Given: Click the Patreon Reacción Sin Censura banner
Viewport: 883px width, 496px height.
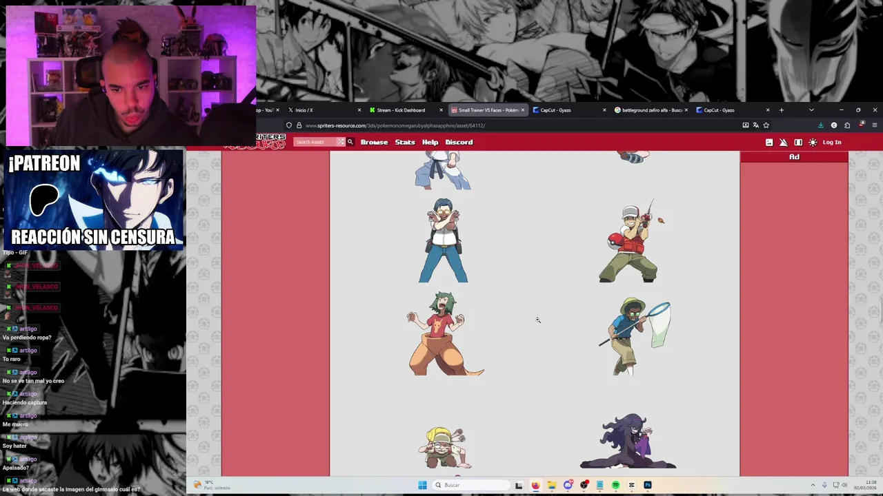Looking at the screenshot, I should 93,200.
